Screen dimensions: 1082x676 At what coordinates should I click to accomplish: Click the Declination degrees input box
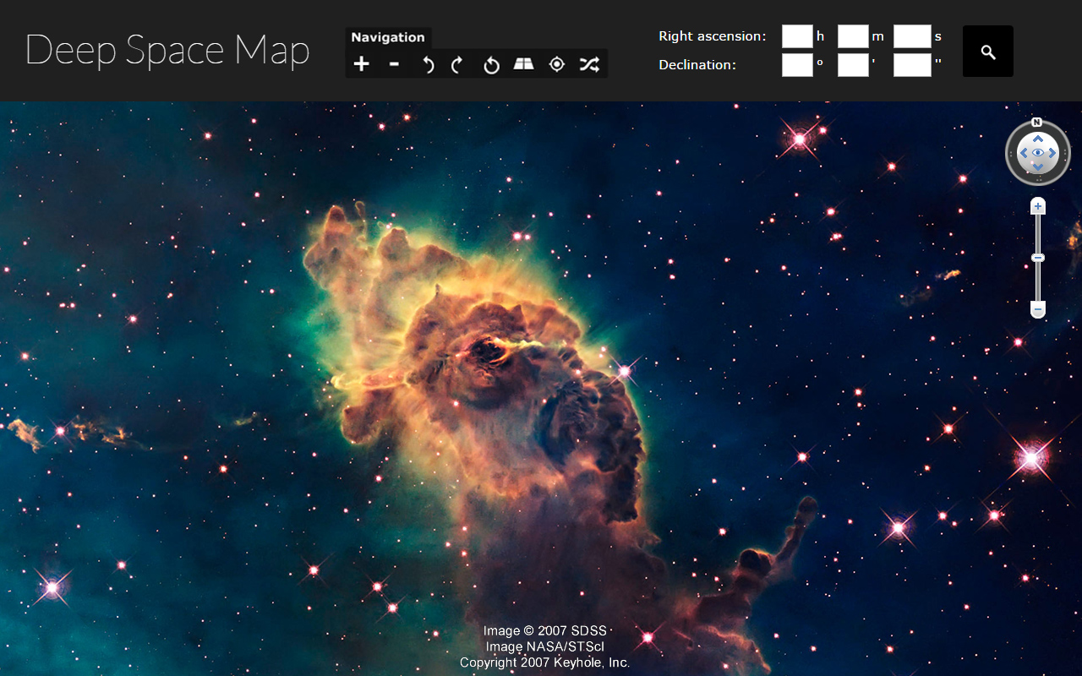(x=797, y=65)
